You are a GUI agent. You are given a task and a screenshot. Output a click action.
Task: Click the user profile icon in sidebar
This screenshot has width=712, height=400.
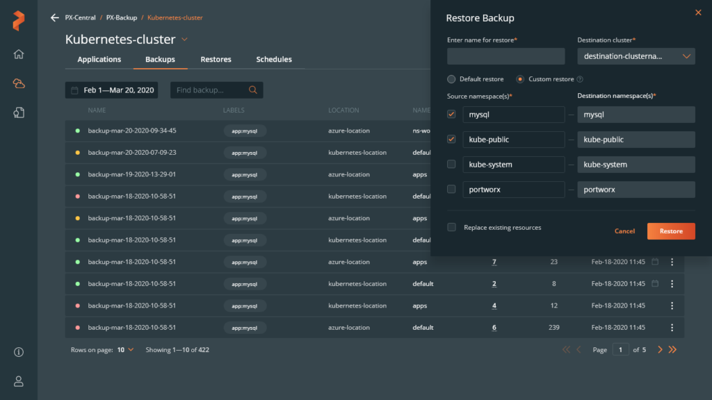pyautogui.click(x=18, y=381)
